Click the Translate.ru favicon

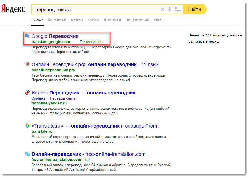(27, 126)
